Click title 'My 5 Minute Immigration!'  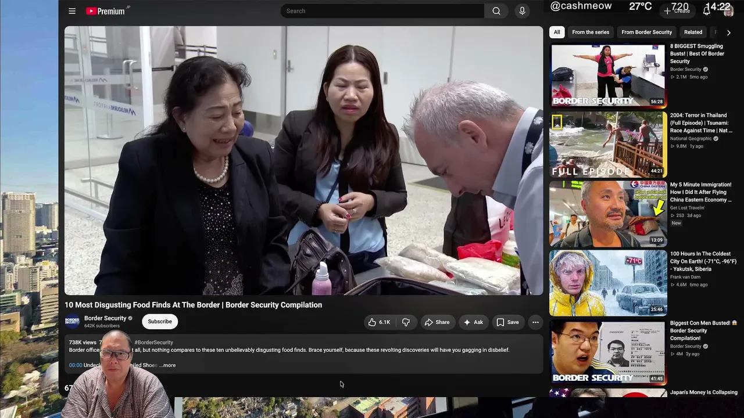(700, 192)
